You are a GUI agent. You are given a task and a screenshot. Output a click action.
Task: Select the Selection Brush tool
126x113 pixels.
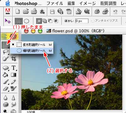[5, 59]
